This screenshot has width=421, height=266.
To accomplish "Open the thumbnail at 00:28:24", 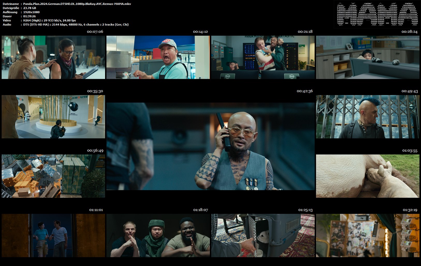I will click(368, 57).
